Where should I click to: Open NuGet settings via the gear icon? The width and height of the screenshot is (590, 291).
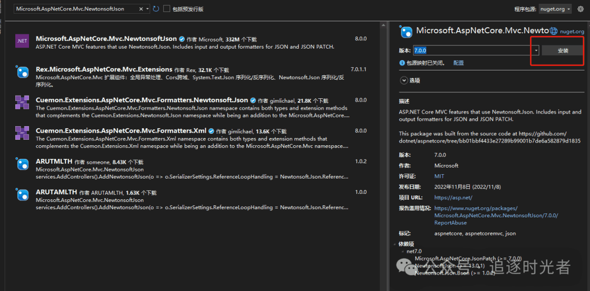tap(580, 9)
